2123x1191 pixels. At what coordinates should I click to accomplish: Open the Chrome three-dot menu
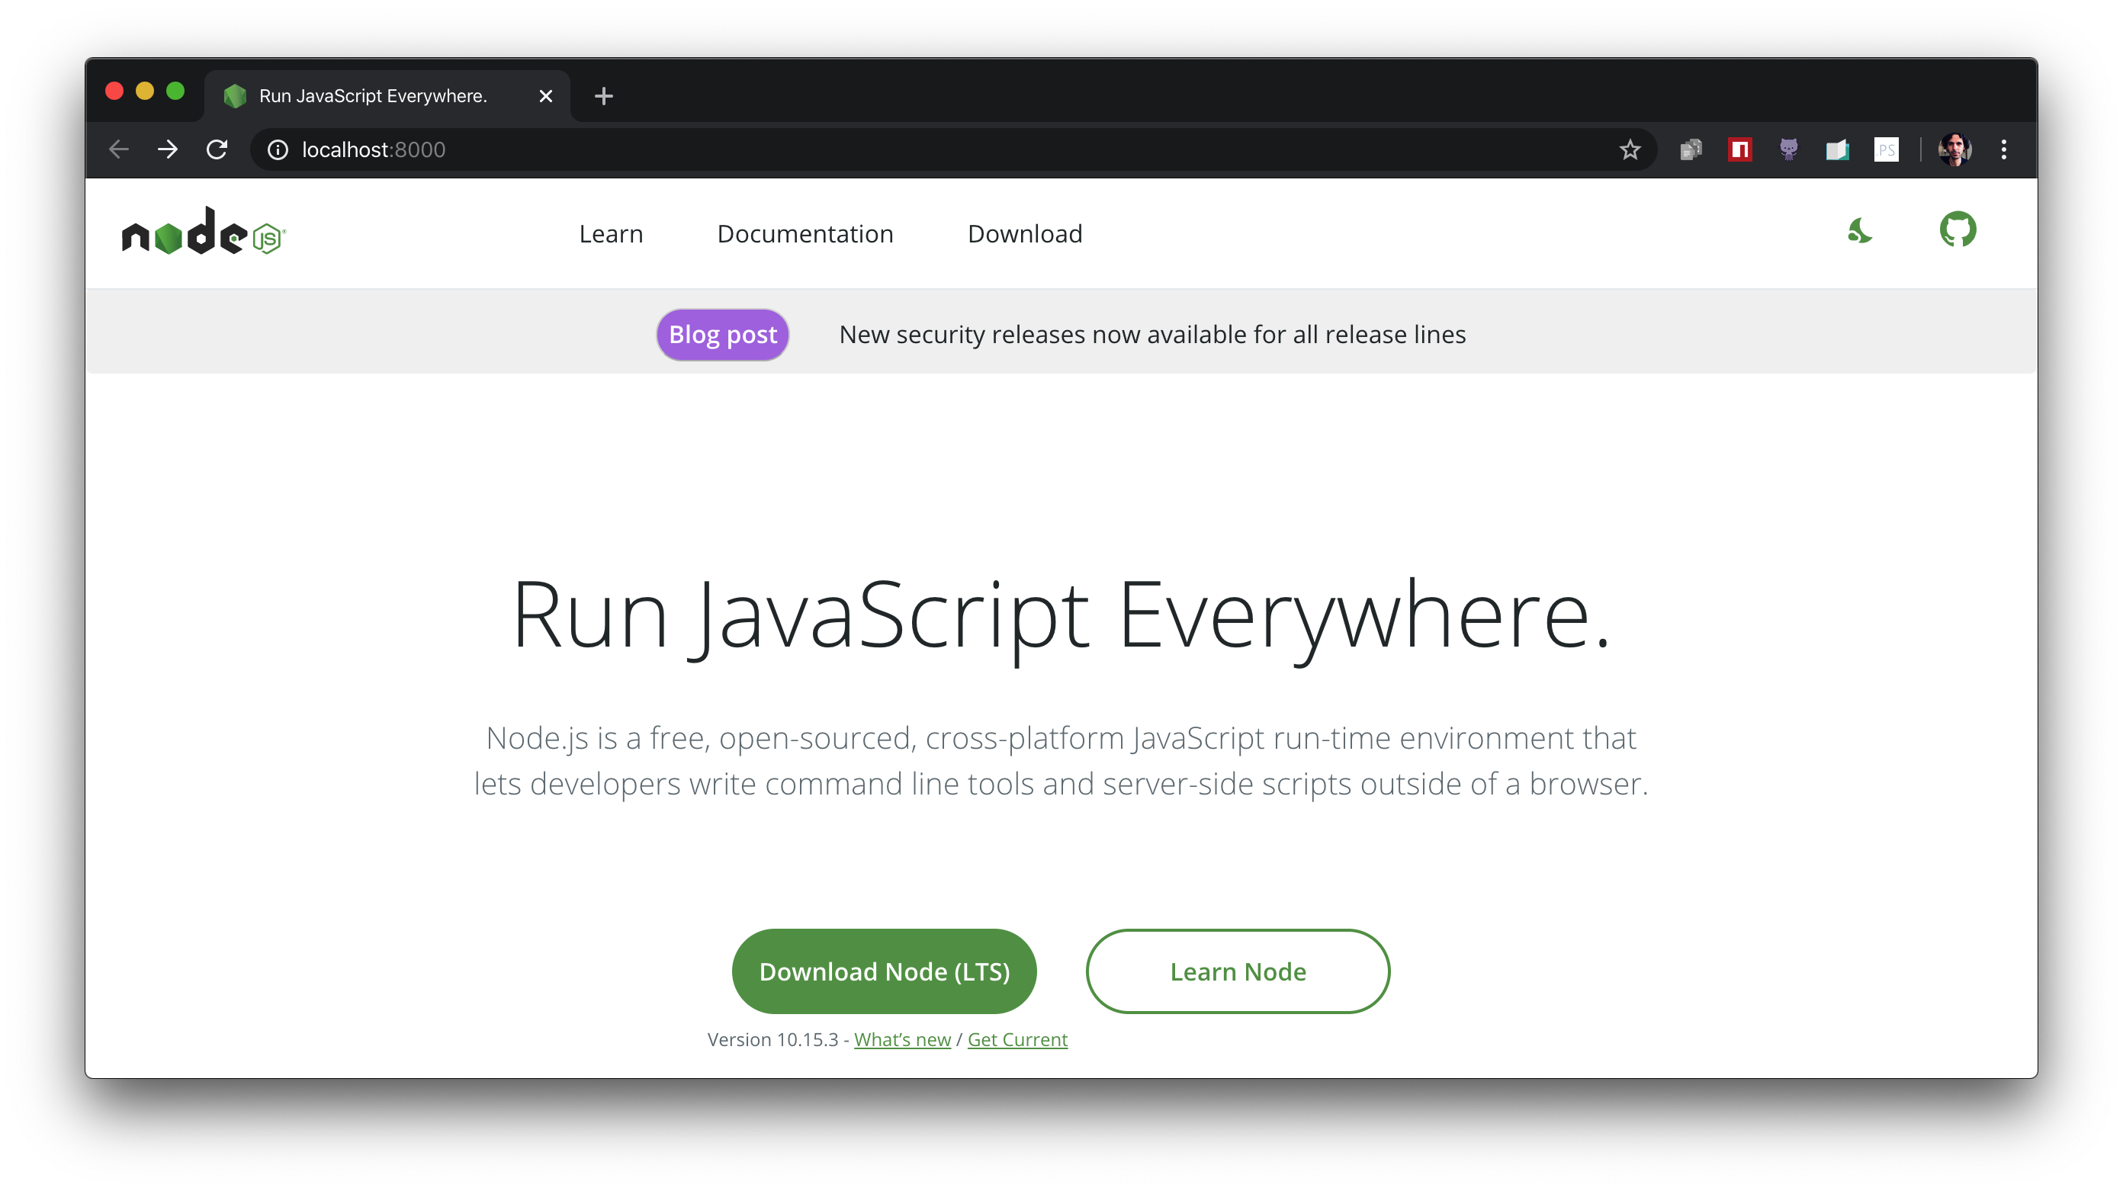(x=2003, y=149)
